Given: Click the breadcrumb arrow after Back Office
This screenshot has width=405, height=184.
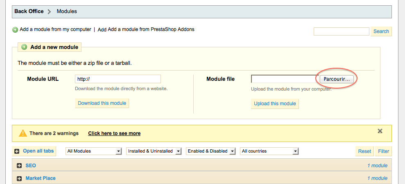Looking at the screenshot, I should point(50,11).
